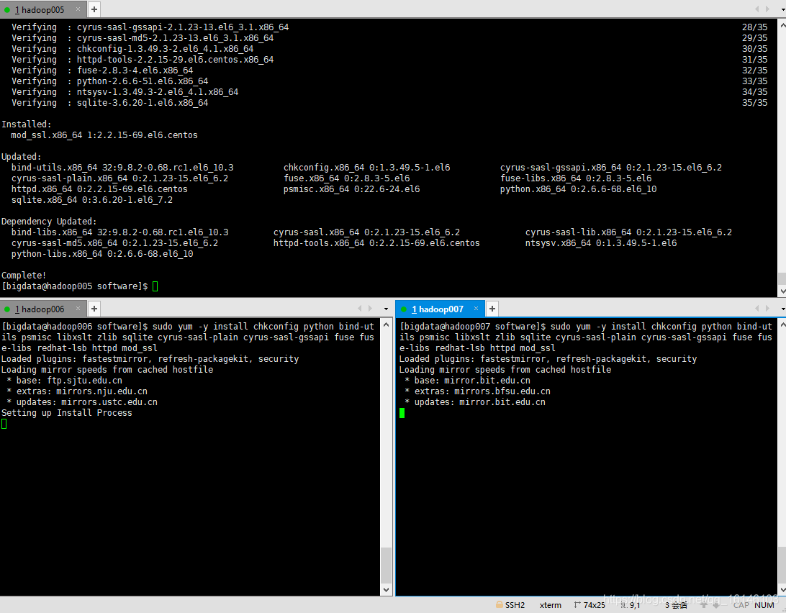Click scrollbar thumb in hadoop006 terminal
The height and width of the screenshot is (613, 786).
(x=386, y=566)
